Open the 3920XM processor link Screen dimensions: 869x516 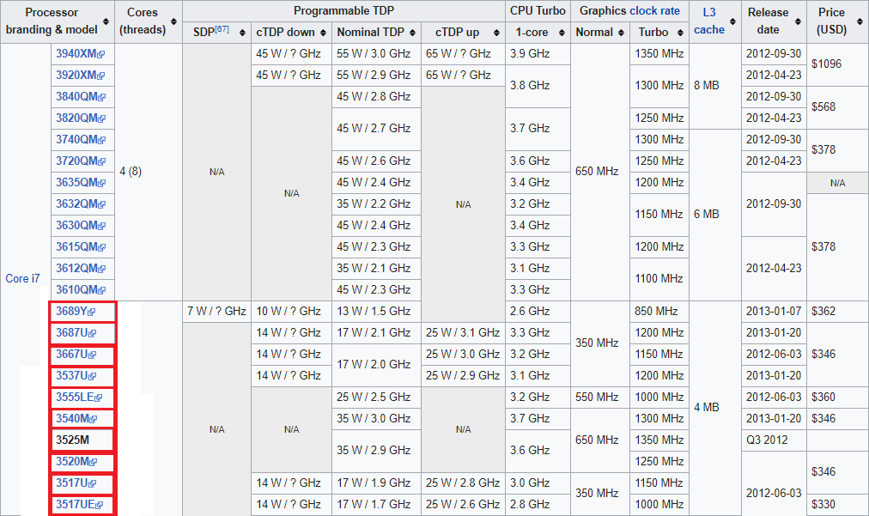(x=80, y=75)
